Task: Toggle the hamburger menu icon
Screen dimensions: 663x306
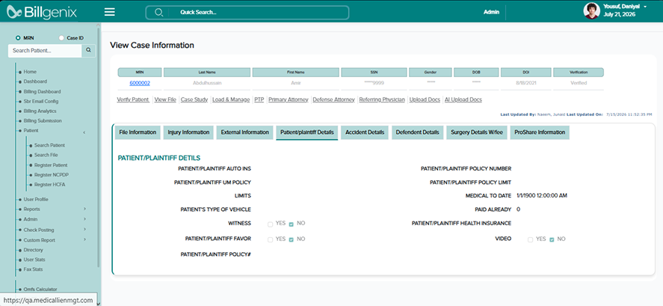Action: (x=110, y=12)
